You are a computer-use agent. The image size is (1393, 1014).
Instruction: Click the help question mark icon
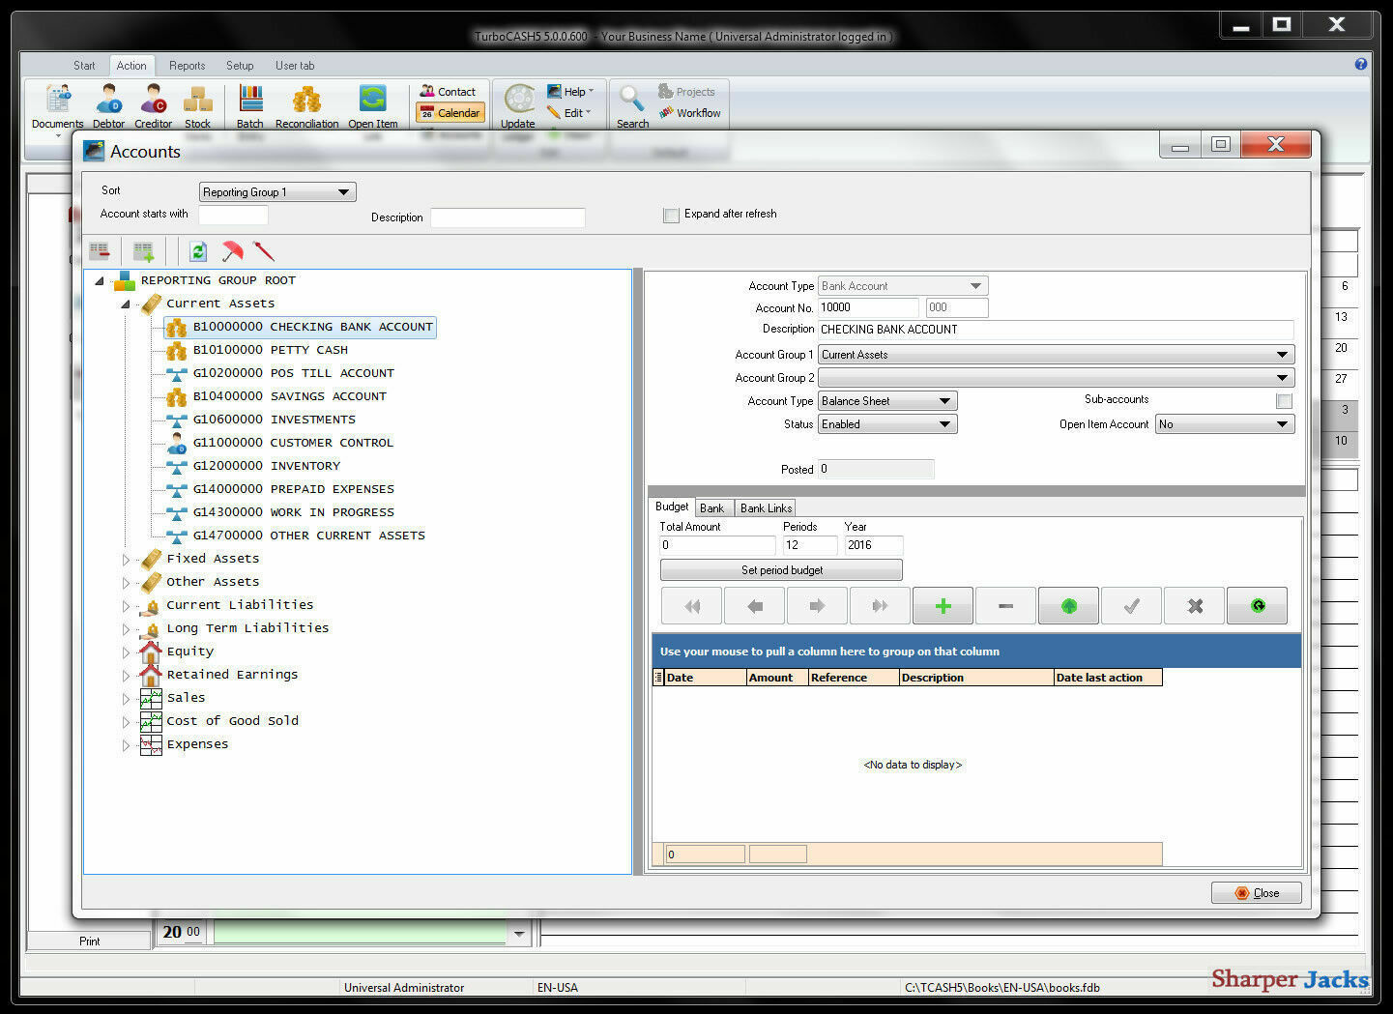coord(1361,64)
